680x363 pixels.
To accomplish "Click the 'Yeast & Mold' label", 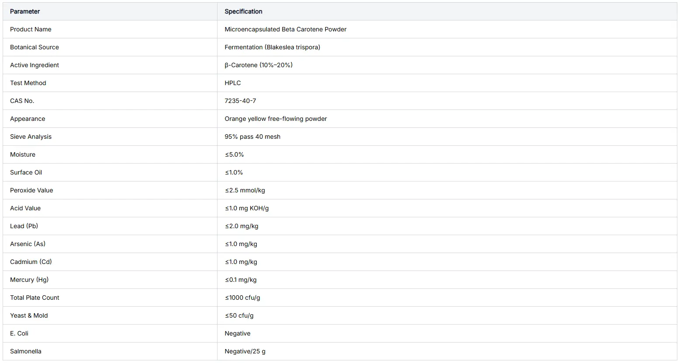I will click(x=29, y=315).
